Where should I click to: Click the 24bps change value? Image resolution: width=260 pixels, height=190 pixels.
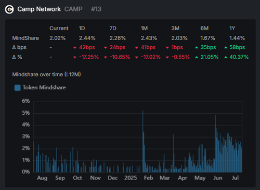click(118, 47)
